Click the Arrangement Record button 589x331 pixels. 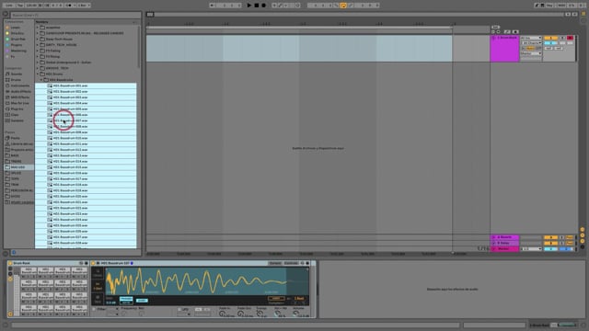(x=264, y=6)
